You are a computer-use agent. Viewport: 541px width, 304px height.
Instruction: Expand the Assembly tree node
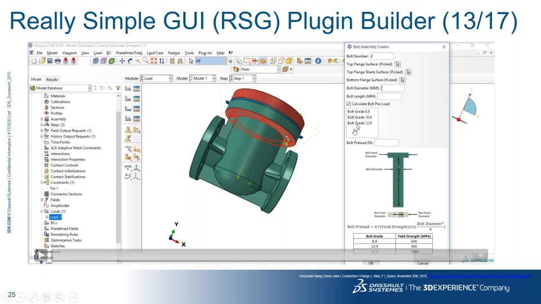click(x=42, y=119)
